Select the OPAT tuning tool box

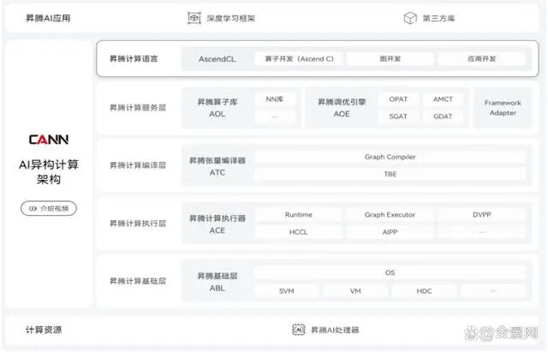(x=398, y=99)
